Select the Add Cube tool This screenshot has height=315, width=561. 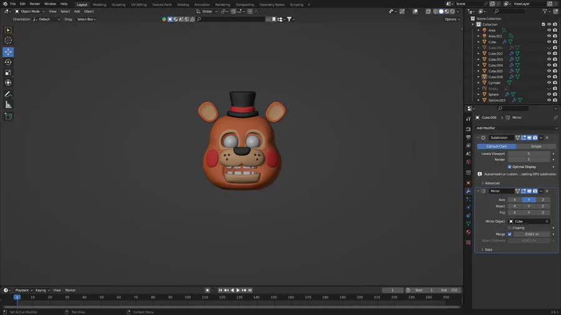point(8,116)
